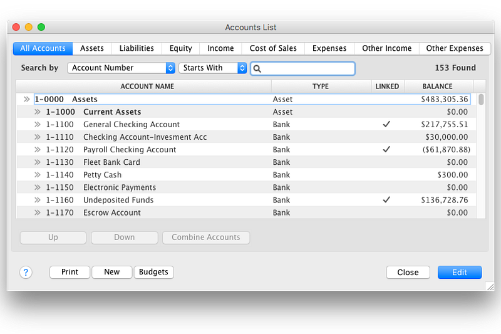The image size is (501, 334).
Task: Switch to the Equity tab
Action: [x=181, y=49]
